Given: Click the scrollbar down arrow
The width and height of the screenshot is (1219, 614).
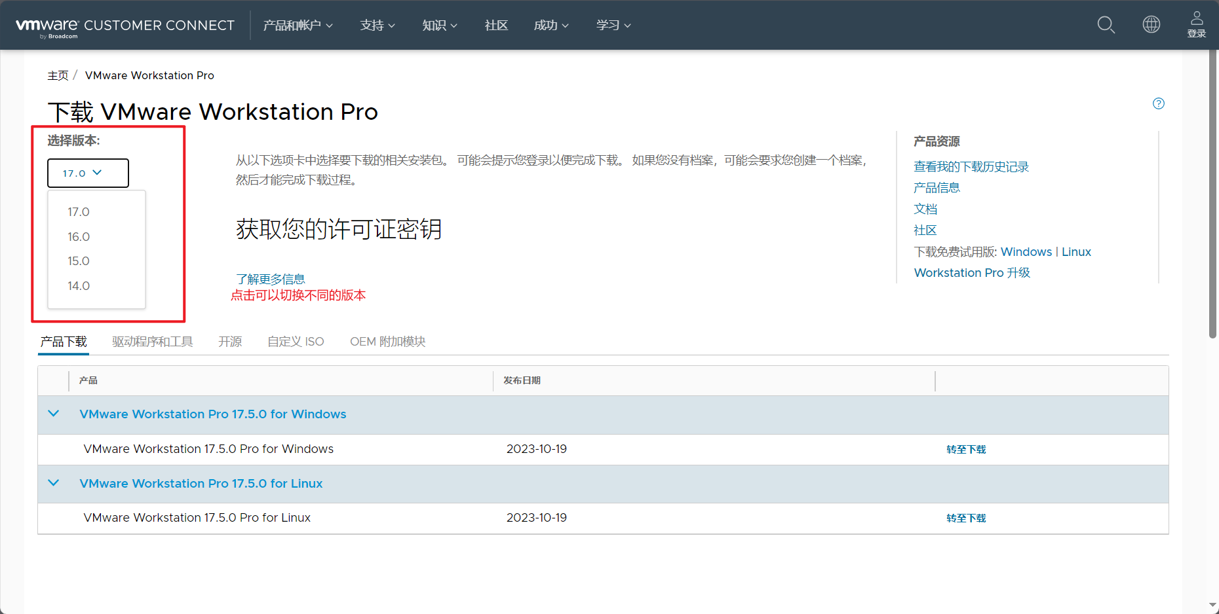Looking at the screenshot, I should coord(1213,607).
